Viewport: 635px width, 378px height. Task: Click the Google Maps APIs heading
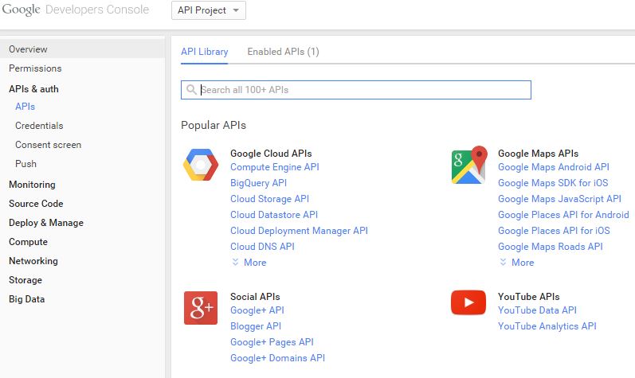pos(539,154)
